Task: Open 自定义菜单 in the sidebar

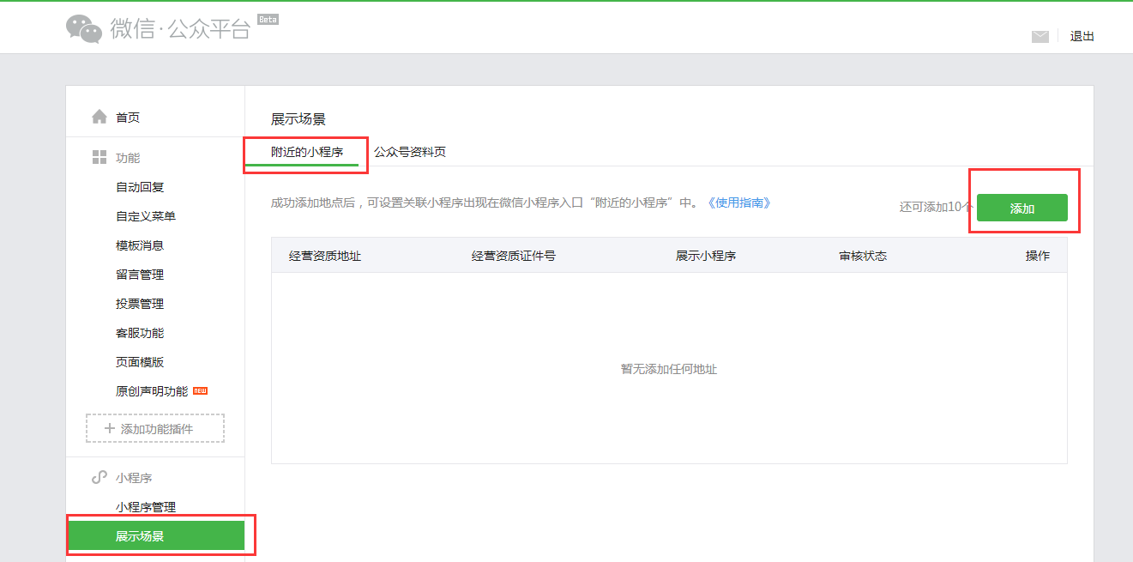Action: tap(146, 216)
